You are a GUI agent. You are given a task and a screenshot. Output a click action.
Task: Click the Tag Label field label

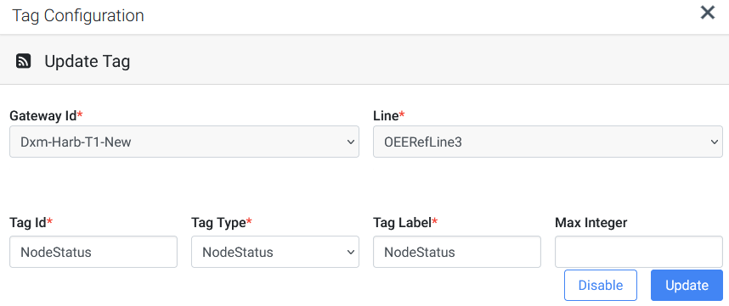click(x=405, y=223)
